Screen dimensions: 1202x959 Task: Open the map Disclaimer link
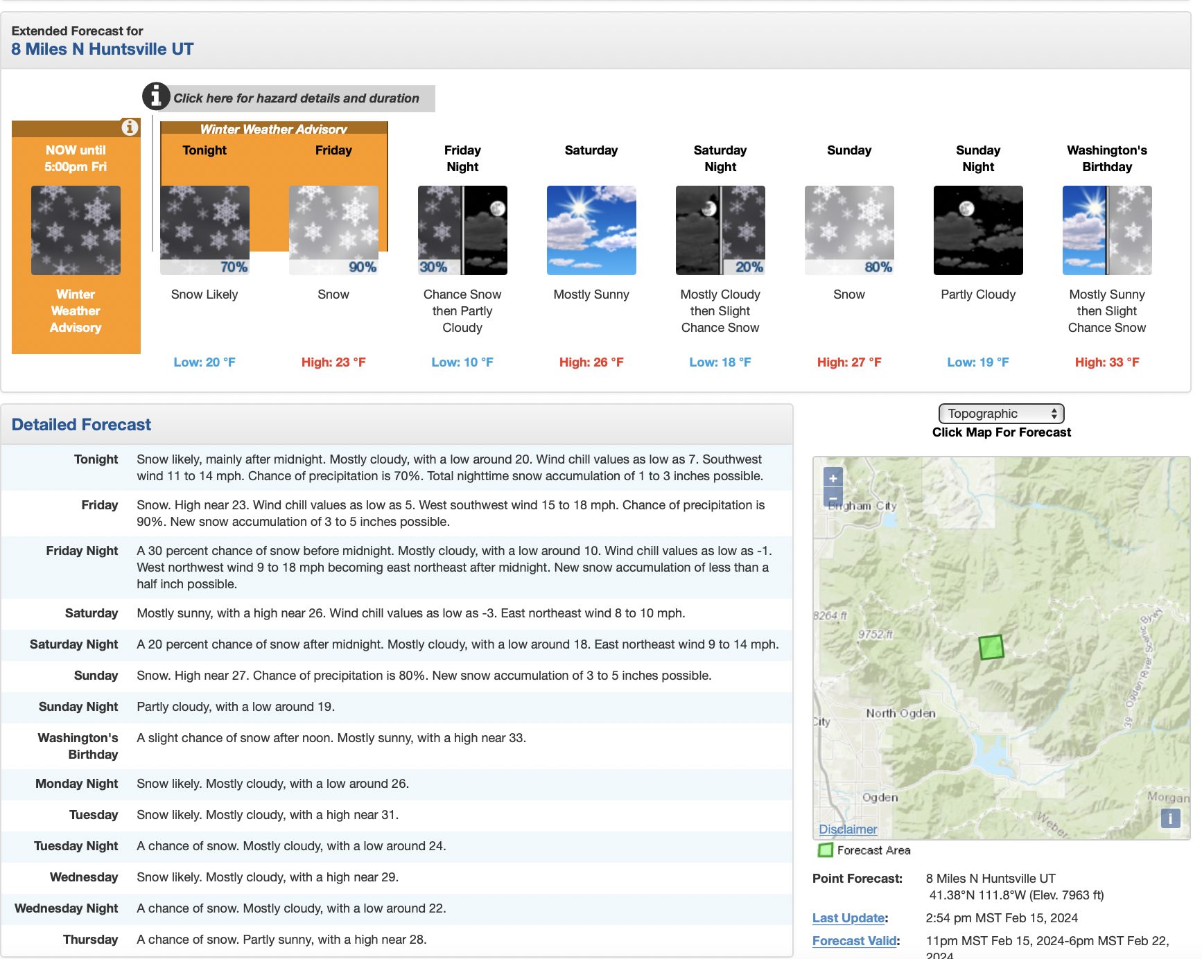848,829
